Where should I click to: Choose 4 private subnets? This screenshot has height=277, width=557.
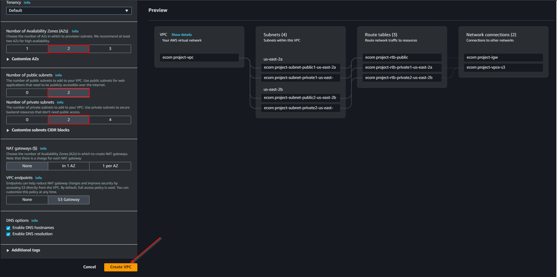click(110, 120)
